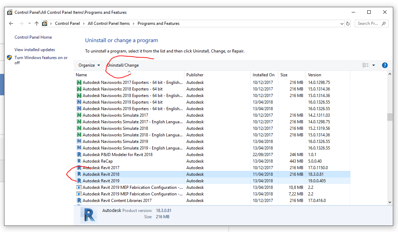Viewport: 398px width, 232px height.
Task: Click version 14.2.1311.03 for Navisworks Simulate 2017
Action: tap(319, 115)
